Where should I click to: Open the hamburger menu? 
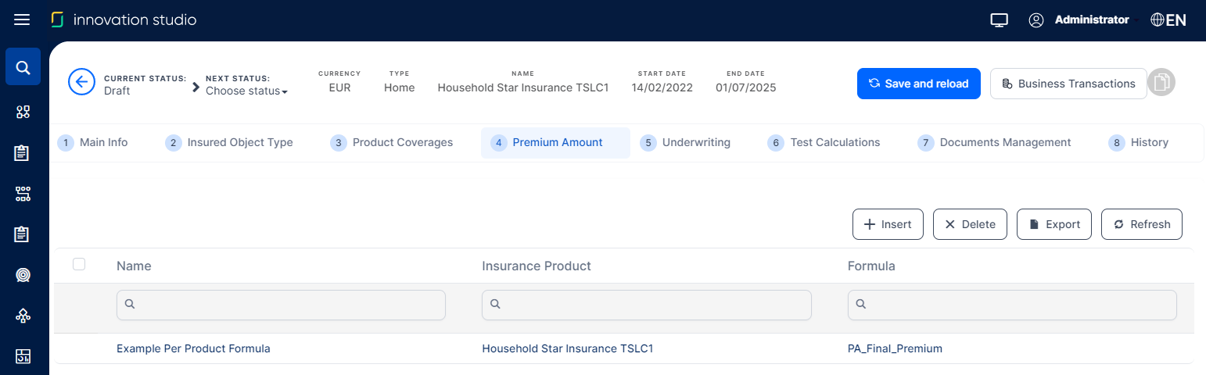(x=22, y=20)
